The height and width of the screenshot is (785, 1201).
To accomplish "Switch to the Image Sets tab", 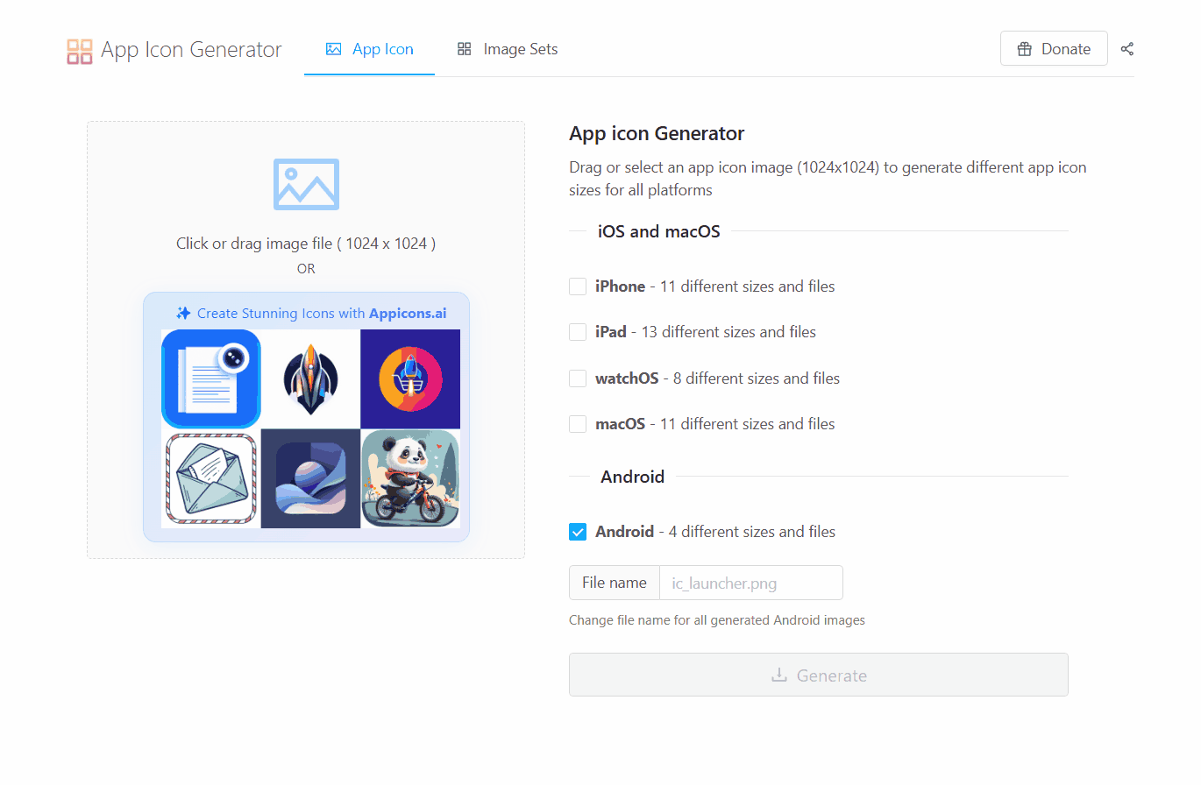I will click(508, 49).
